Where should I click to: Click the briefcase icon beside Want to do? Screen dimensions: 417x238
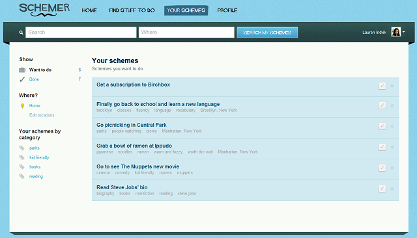point(22,70)
